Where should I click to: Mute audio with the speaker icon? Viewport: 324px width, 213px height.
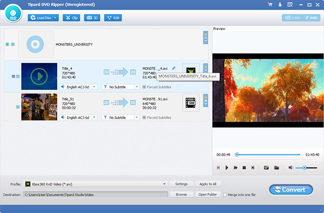(x=291, y=168)
